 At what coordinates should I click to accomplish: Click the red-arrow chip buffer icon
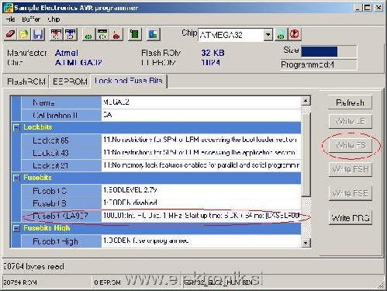point(56,34)
